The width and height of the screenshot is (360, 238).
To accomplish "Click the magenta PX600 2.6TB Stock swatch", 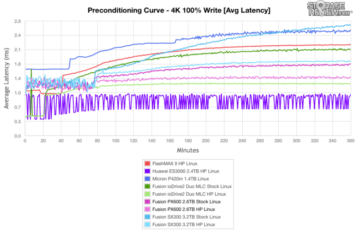I will pyautogui.click(x=147, y=202).
